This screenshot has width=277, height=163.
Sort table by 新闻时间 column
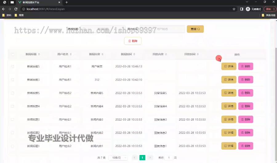[x=134, y=54]
